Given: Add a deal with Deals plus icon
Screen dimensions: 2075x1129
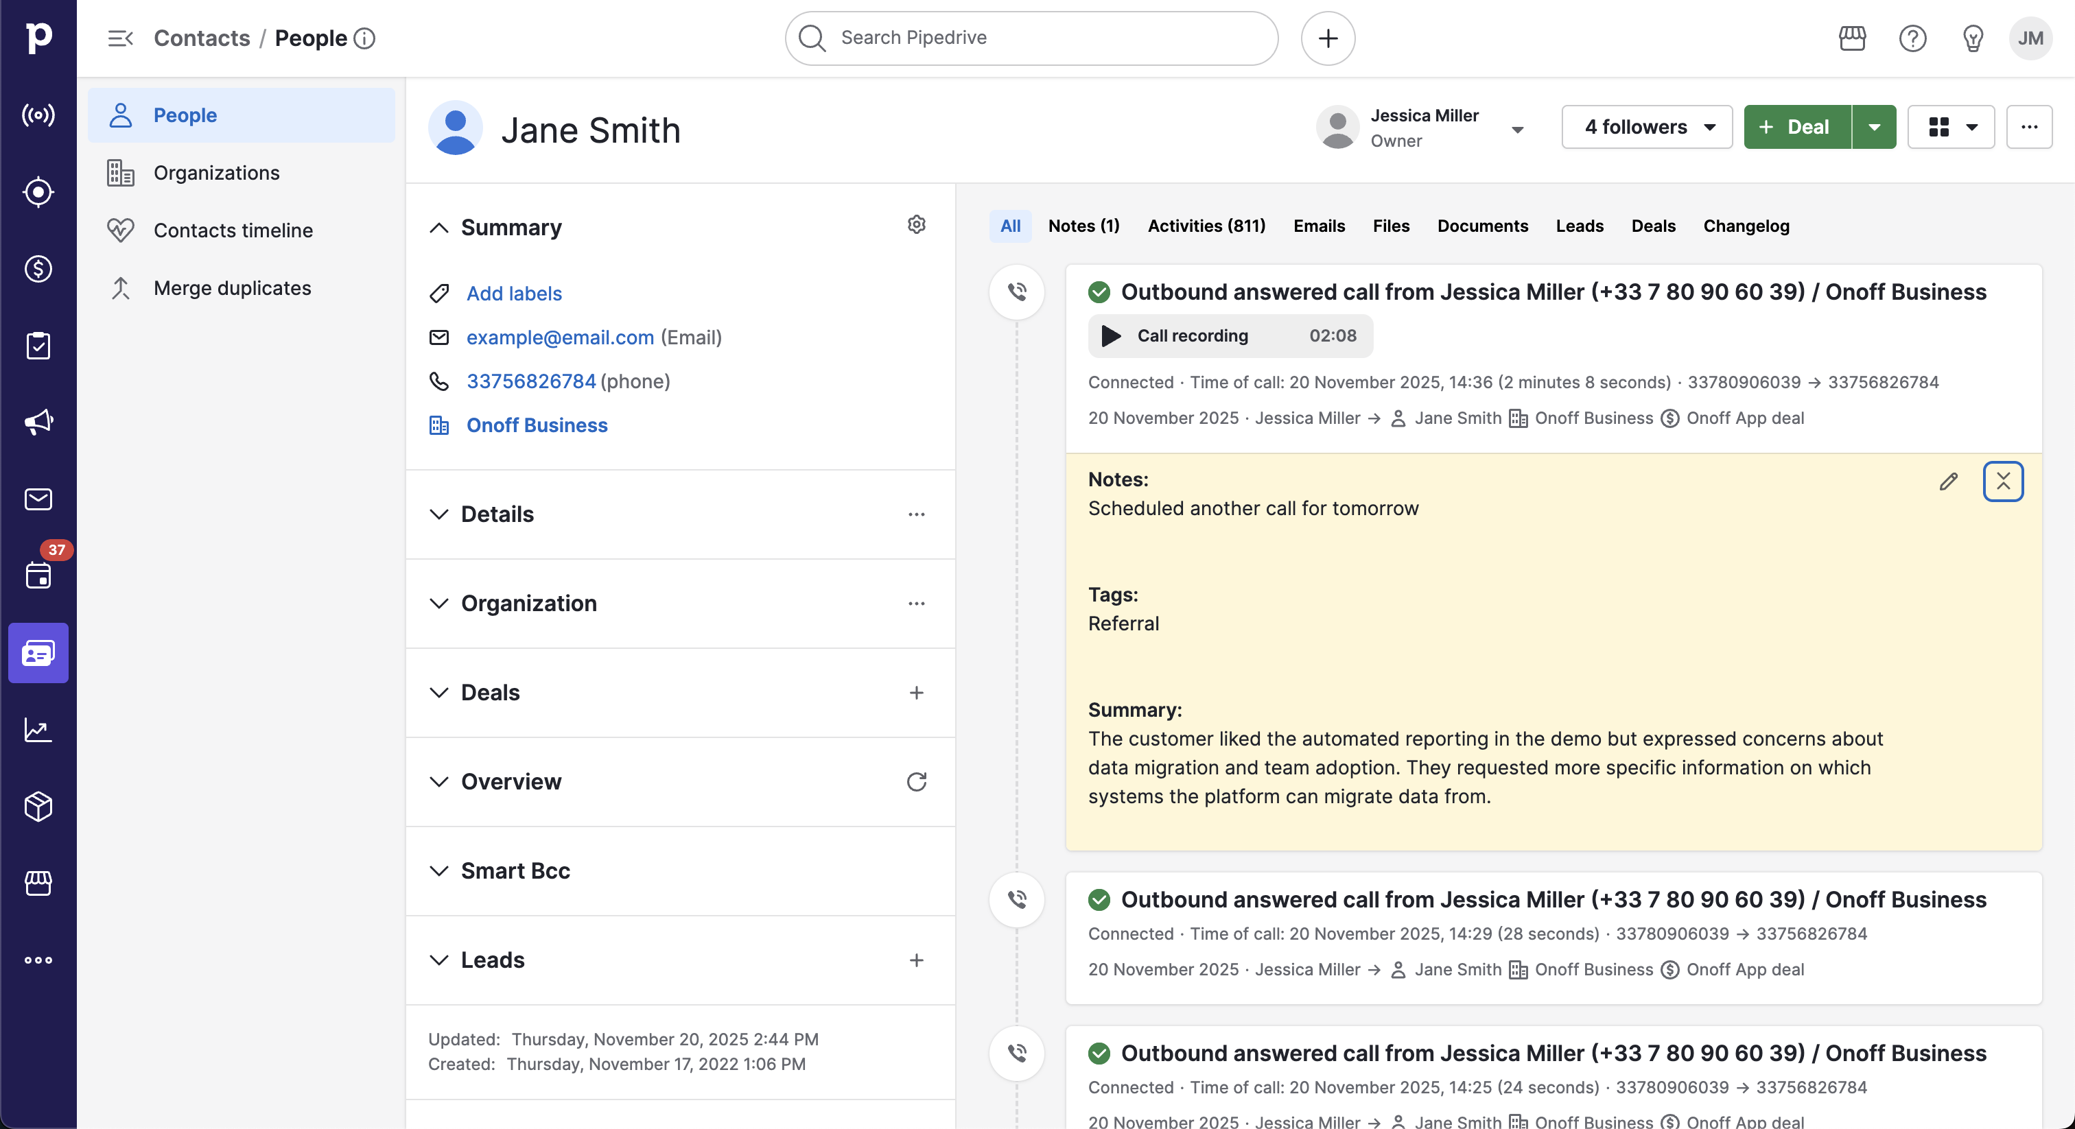Looking at the screenshot, I should (x=916, y=693).
